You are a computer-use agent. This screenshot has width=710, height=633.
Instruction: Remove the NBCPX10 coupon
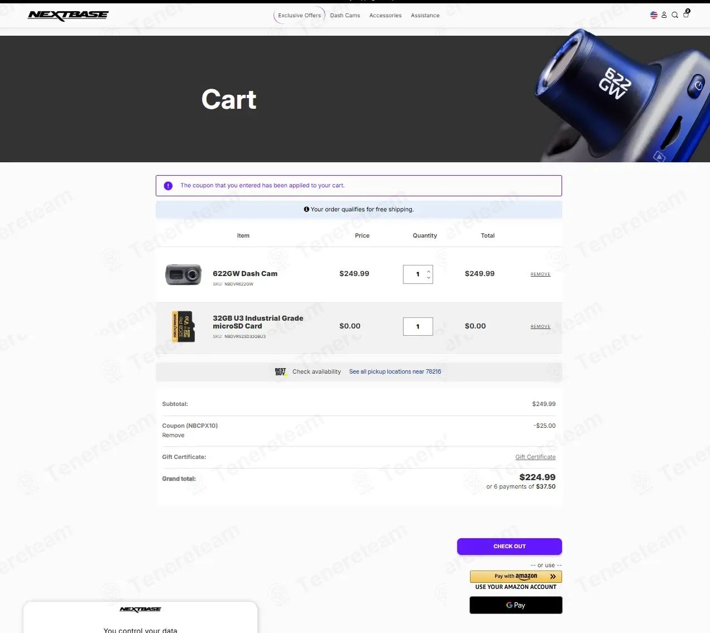[x=173, y=435]
